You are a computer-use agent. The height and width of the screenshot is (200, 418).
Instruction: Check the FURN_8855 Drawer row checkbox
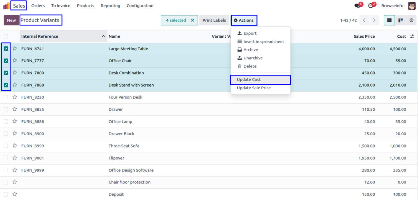click(x=6, y=109)
